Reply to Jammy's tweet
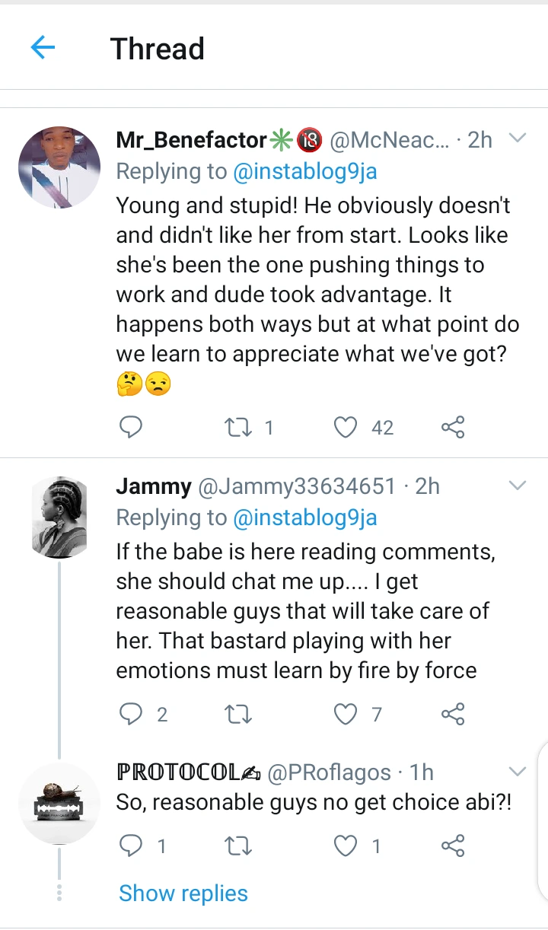This screenshot has width=548, height=930. pyautogui.click(x=132, y=714)
